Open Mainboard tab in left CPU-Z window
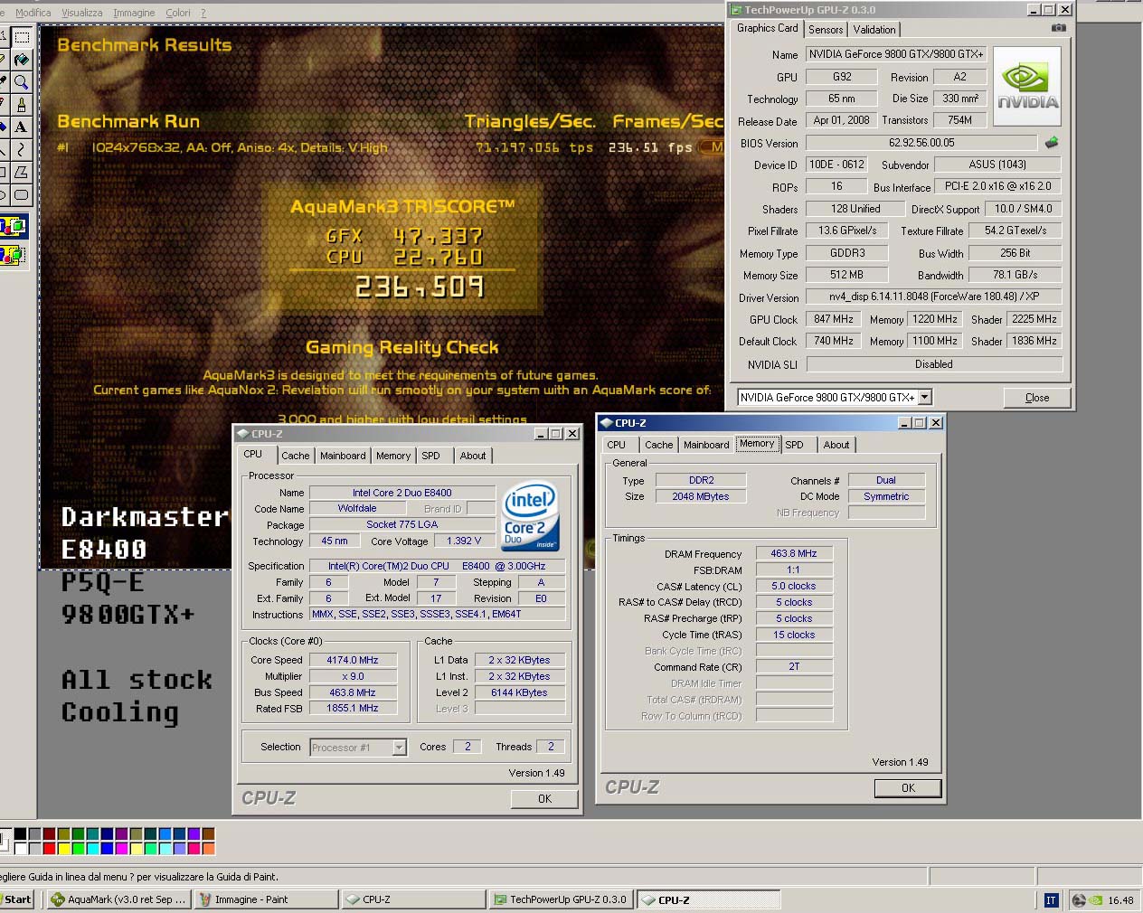The height and width of the screenshot is (913, 1143). 343,456
